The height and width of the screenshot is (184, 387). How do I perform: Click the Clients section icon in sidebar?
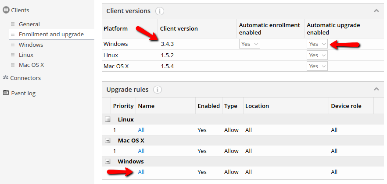6,10
